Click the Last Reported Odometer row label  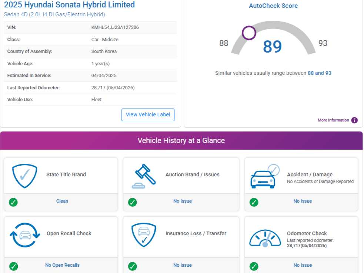(33, 88)
